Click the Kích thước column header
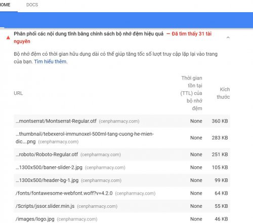The image size is (253, 223). pos(223,93)
